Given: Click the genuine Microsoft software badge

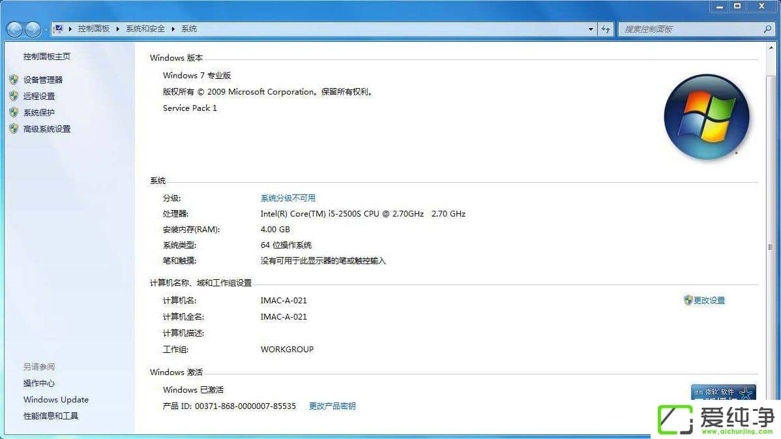Looking at the screenshot, I should [x=723, y=392].
